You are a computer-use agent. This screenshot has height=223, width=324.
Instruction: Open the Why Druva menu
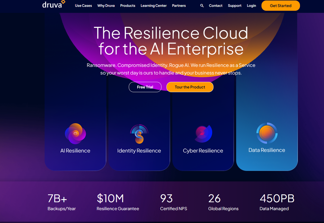pyautogui.click(x=106, y=6)
